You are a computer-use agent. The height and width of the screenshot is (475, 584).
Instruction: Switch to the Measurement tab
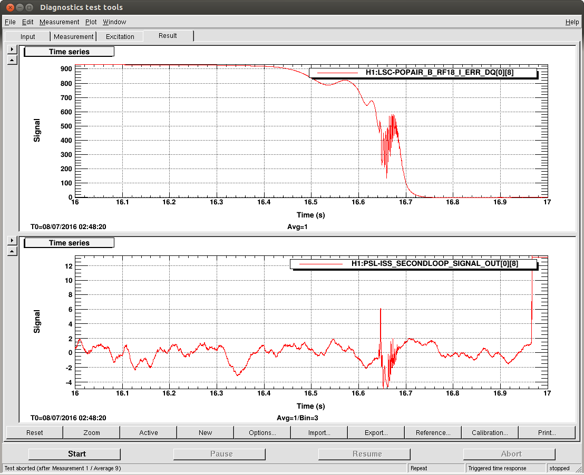pyautogui.click(x=73, y=36)
